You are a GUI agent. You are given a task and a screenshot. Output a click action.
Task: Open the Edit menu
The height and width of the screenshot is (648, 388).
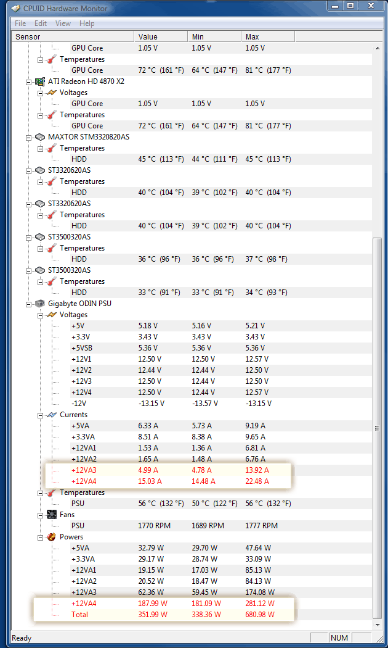click(x=41, y=23)
